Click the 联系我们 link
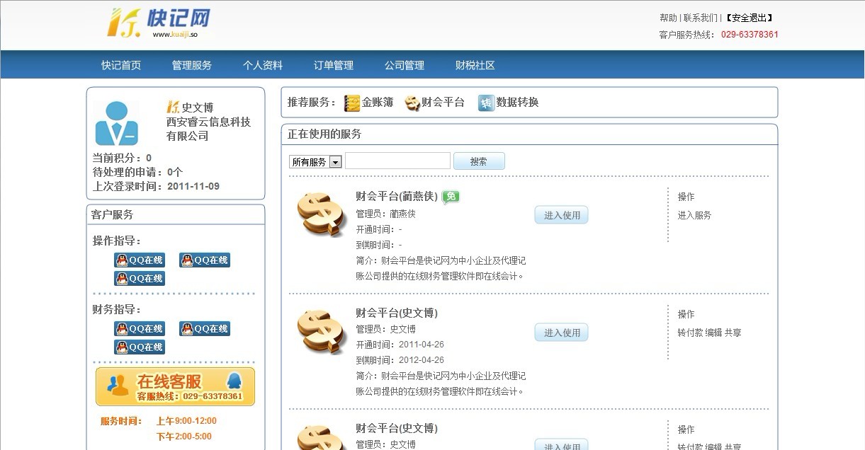 pos(701,18)
